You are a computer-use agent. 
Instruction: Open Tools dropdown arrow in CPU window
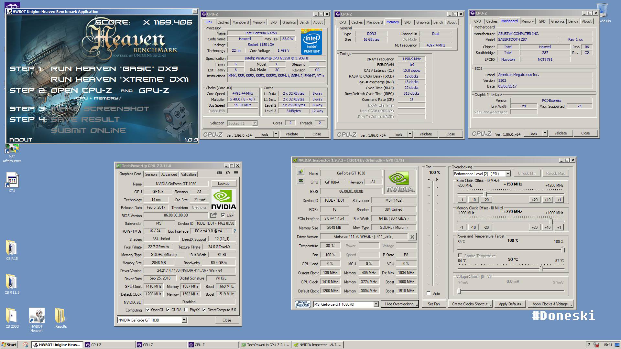(x=276, y=134)
